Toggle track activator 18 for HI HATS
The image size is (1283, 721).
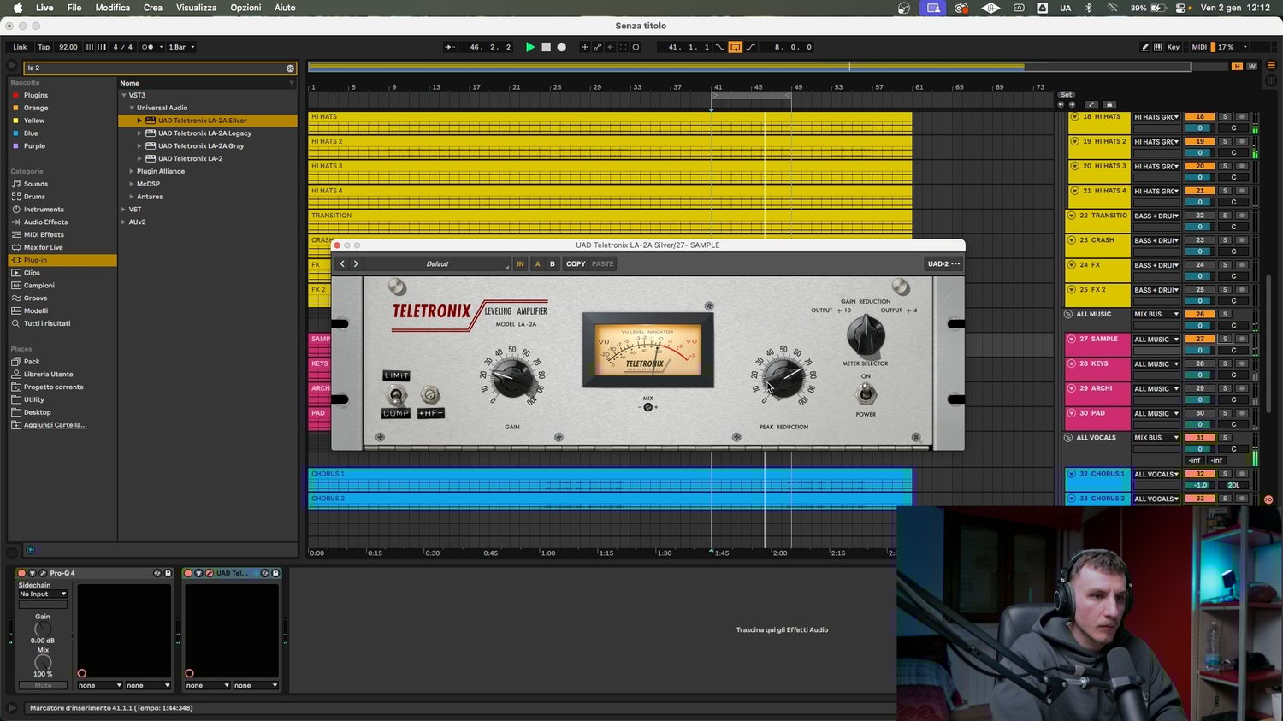(x=1200, y=117)
